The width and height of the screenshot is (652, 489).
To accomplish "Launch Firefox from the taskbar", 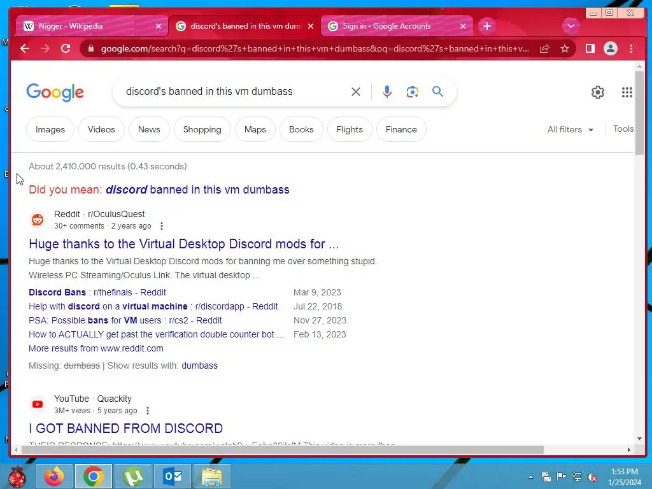I will click(54, 476).
